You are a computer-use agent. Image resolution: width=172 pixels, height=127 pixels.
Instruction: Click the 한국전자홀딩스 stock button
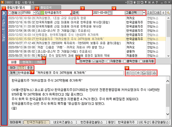[37, 122]
